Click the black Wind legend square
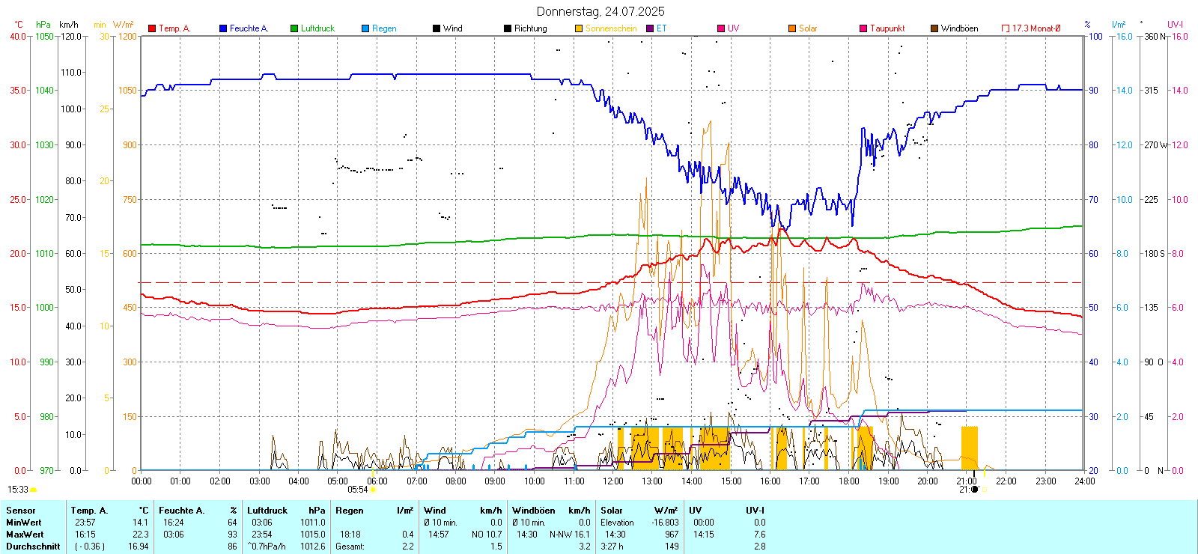1198x554 pixels. pyautogui.click(x=437, y=28)
